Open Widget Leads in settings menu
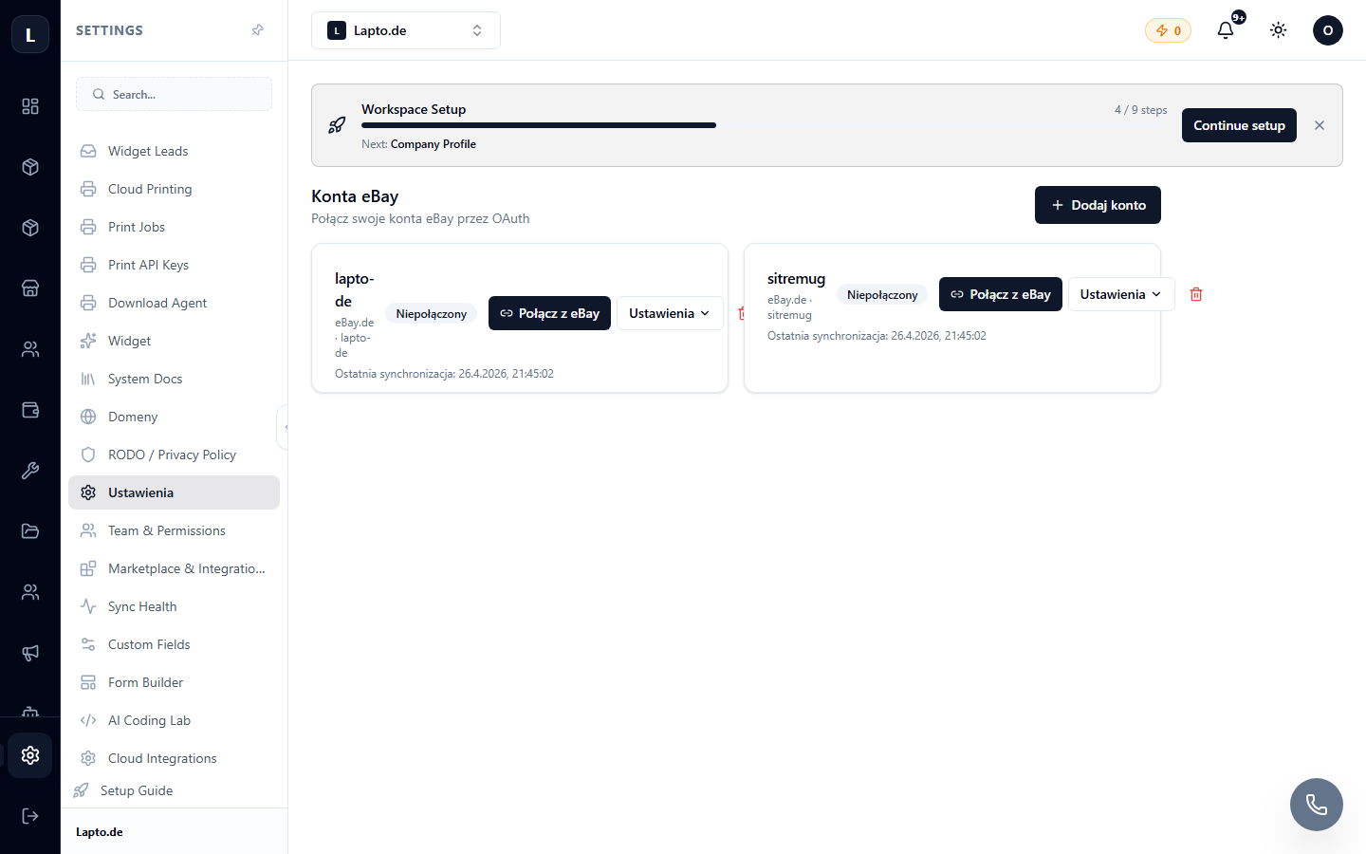Image resolution: width=1366 pixels, height=854 pixels. pyautogui.click(x=174, y=151)
